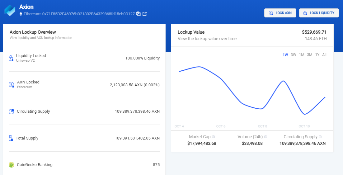Click the AXN Locked label

(28, 82)
